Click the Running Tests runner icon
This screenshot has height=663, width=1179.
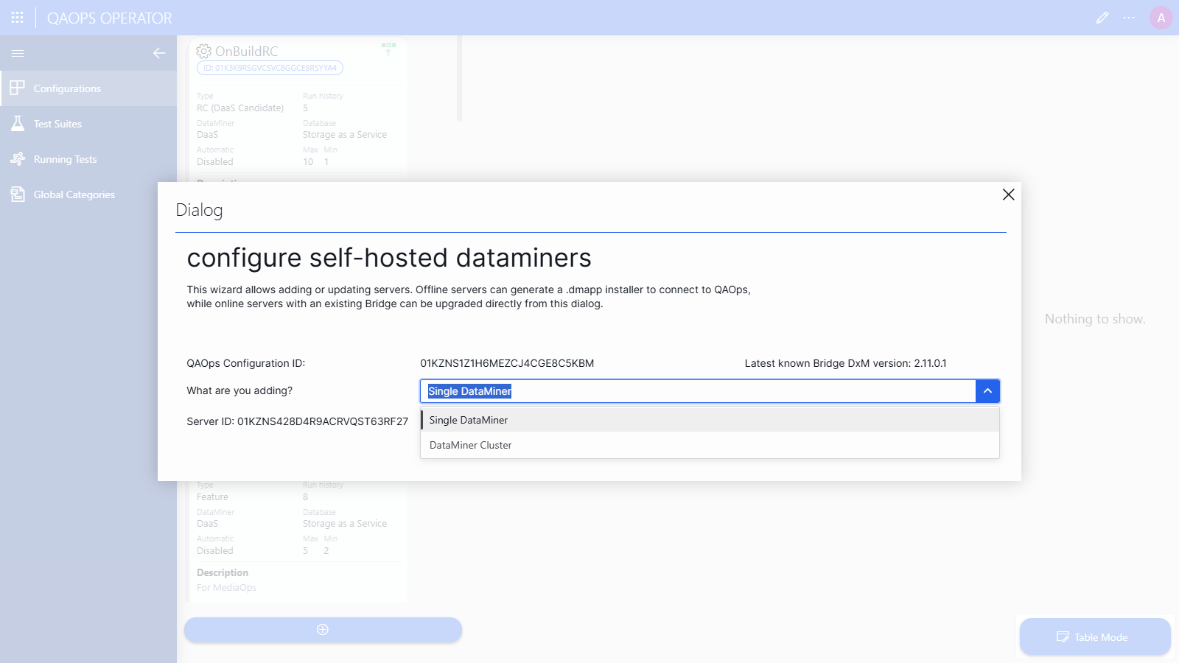point(18,159)
